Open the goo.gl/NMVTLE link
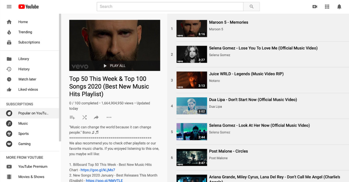This screenshot has height=182, width=349. tap(104, 181)
